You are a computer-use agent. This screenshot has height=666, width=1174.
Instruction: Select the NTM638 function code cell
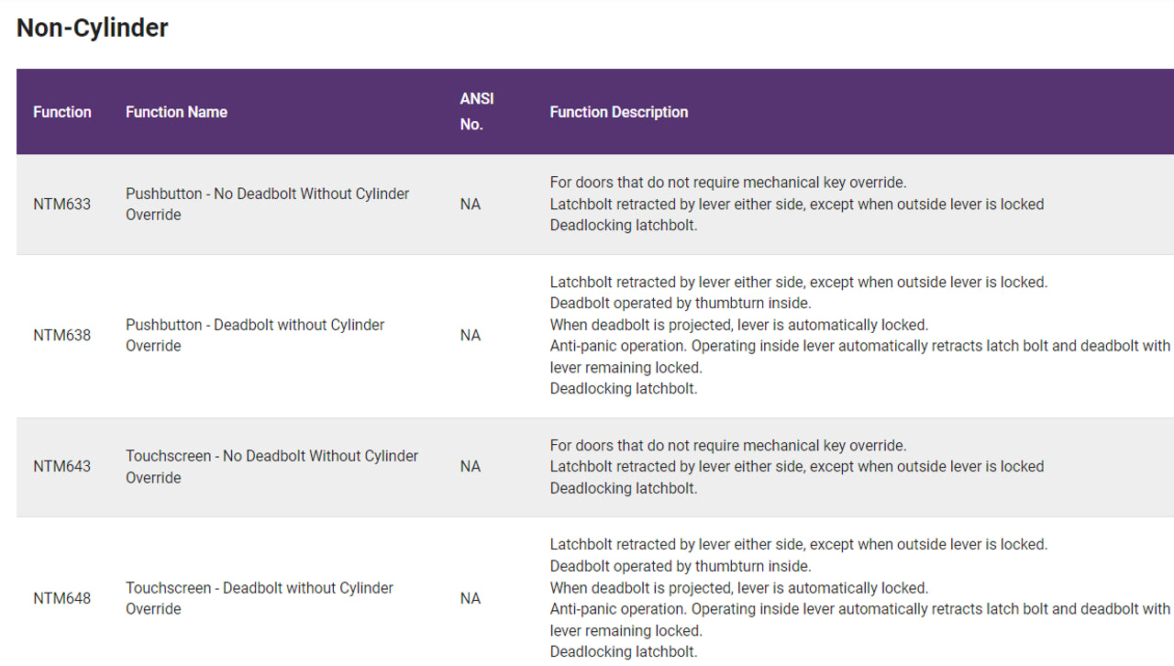(x=62, y=336)
